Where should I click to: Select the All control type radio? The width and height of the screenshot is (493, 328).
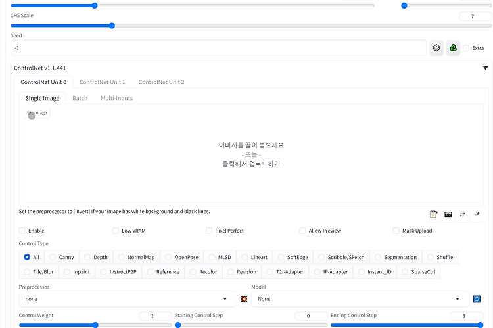click(32, 257)
